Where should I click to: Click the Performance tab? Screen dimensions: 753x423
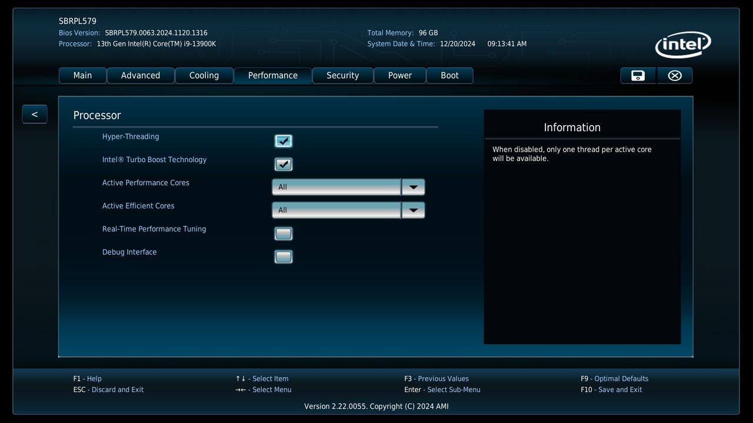pos(273,75)
